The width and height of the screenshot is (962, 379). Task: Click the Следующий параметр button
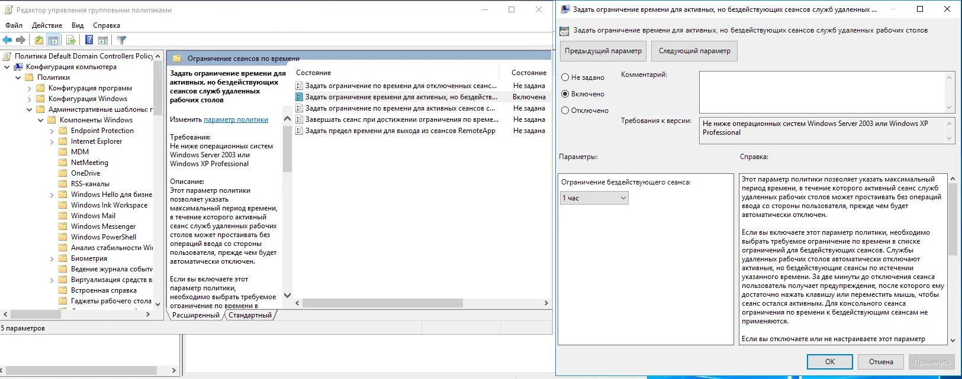pos(694,51)
